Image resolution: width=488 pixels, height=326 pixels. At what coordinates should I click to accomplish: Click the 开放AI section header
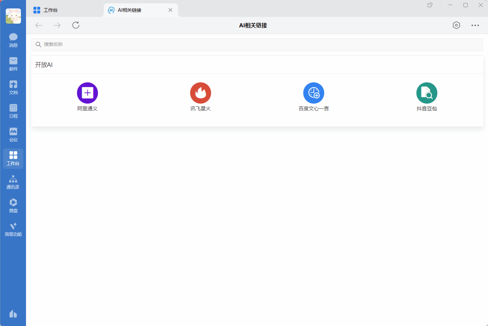point(44,65)
